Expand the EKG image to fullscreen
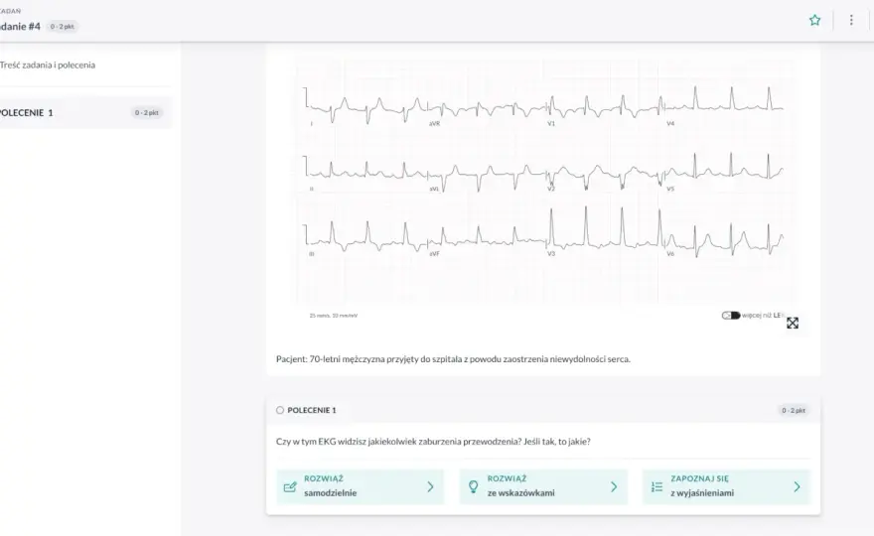Image resolution: width=874 pixels, height=536 pixels. point(793,323)
